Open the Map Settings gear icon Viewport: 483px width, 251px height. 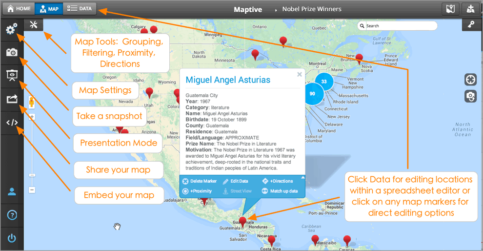pyautogui.click(x=12, y=29)
